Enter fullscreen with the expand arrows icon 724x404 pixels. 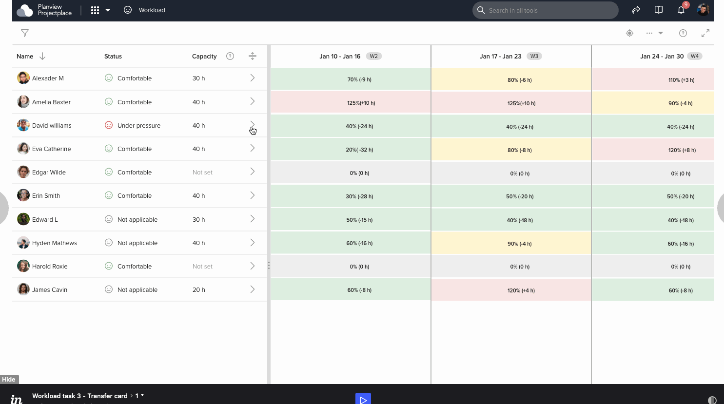pos(705,33)
